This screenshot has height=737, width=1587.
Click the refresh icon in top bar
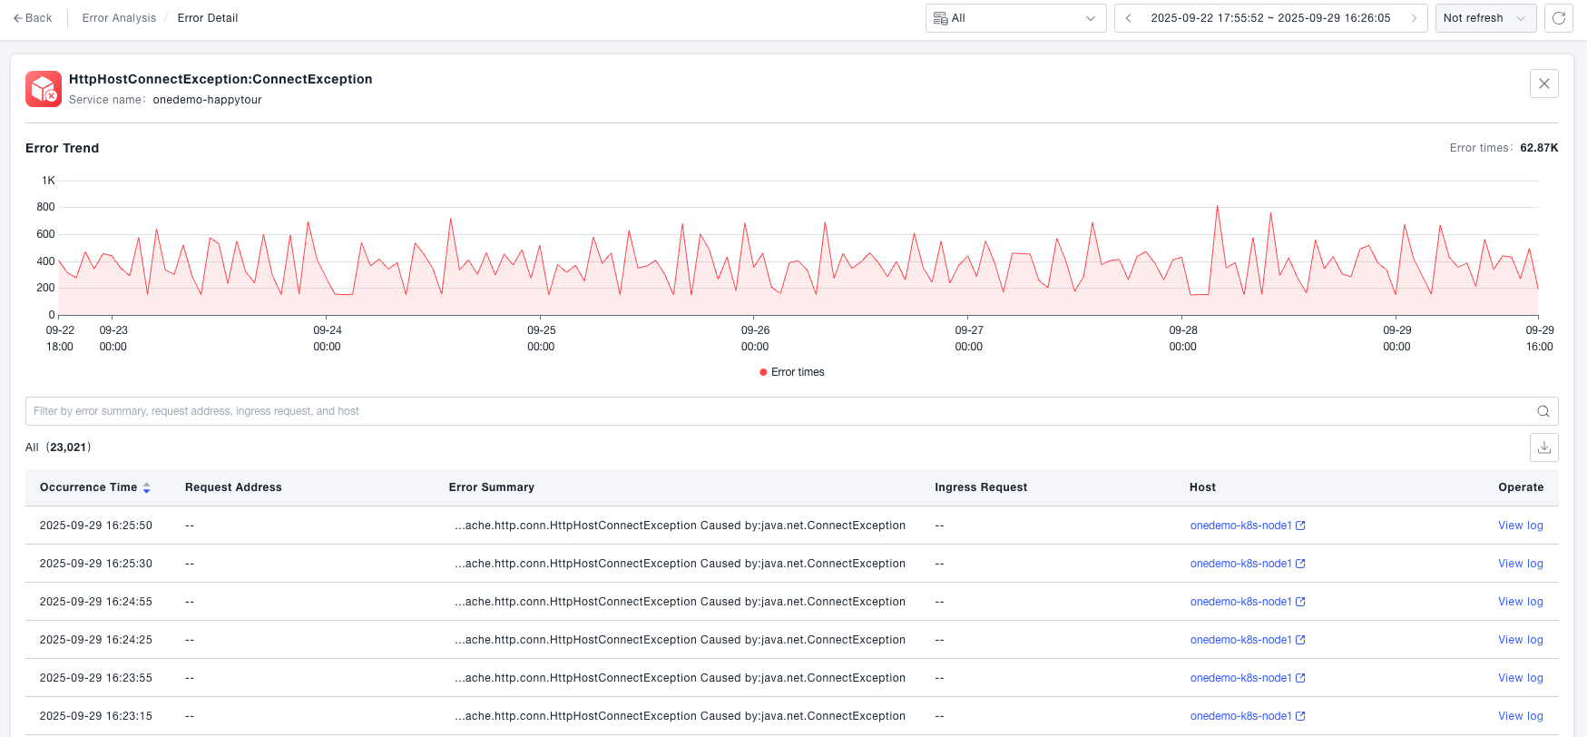(1559, 18)
